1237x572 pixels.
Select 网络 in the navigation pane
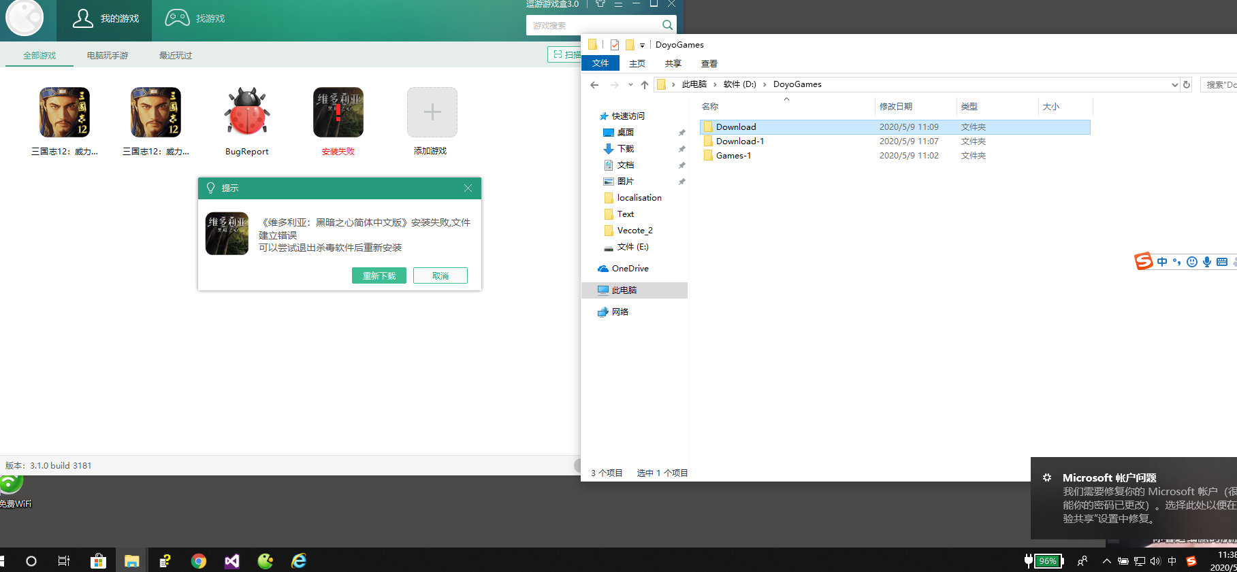click(x=613, y=312)
